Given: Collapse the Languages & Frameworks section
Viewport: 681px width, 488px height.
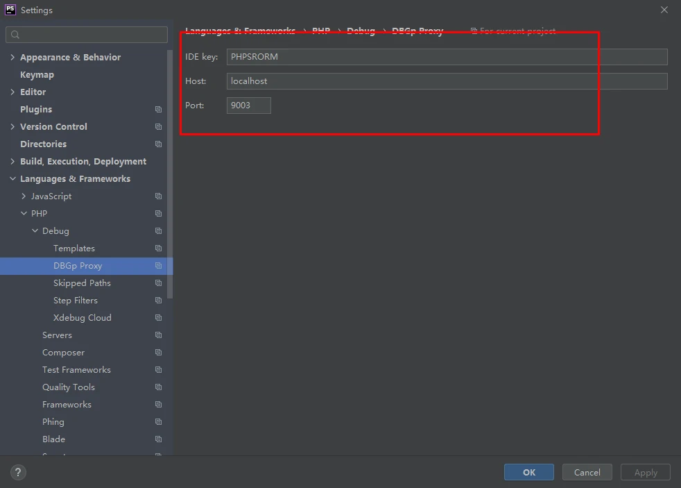Looking at the screenshot, I should (x=12, y=178).
